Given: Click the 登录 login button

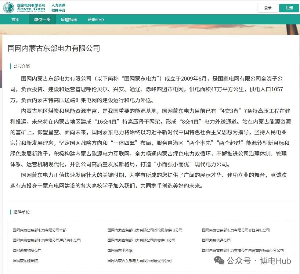Looking at the screenshot, I should pyautogui.click(x=268, y=8).
